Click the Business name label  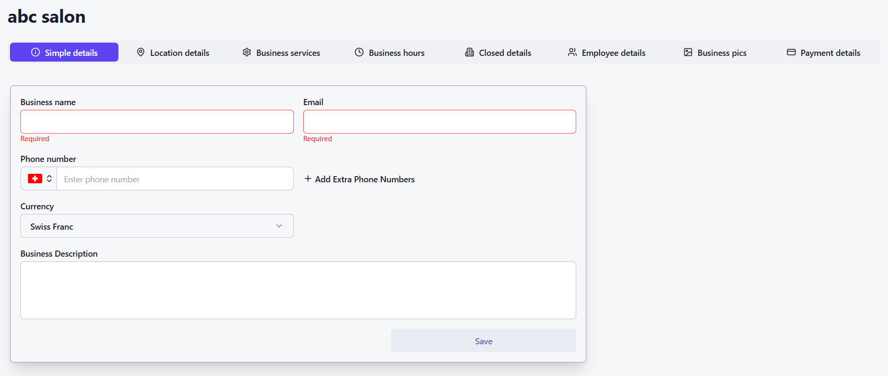[x=48, y=102]
